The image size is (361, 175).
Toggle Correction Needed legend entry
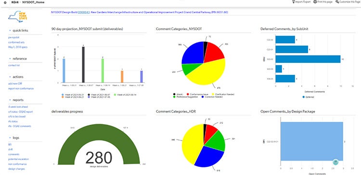click(212, 97)
